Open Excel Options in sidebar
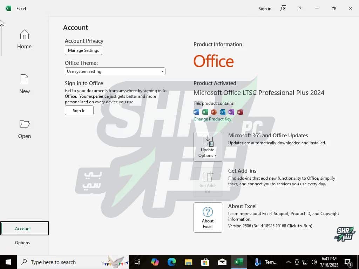 (22, 242)
